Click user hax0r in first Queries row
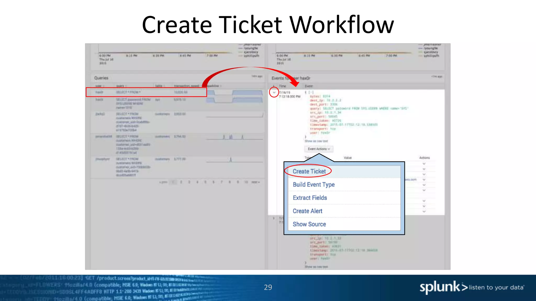Viewport: 536px width, 301px height. pos(99,92)
